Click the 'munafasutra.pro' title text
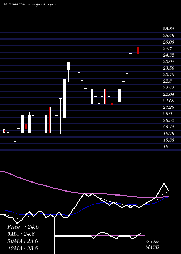The width and height of the screenshot is (181, 254). coord(42,4)
